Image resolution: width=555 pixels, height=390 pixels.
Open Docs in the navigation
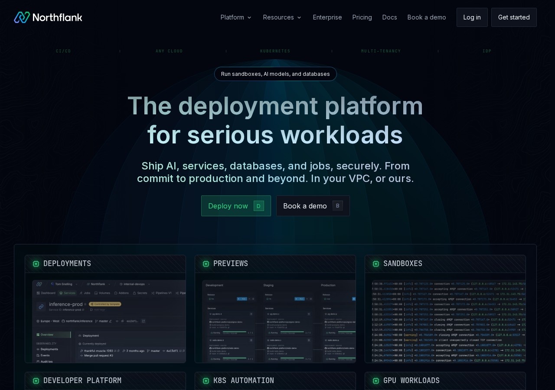click(x=389, y=17)
